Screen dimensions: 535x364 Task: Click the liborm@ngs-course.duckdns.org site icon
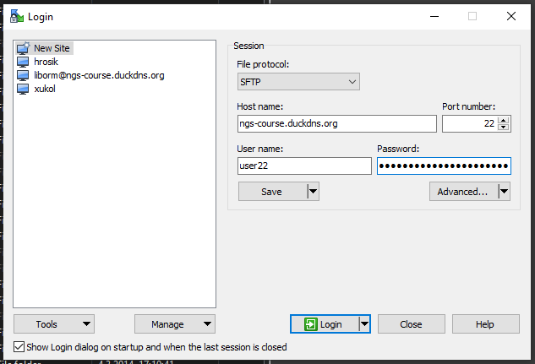[x=23, y=75]
